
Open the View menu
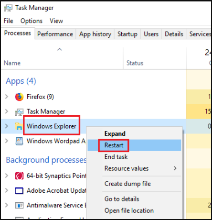point(56,21)
